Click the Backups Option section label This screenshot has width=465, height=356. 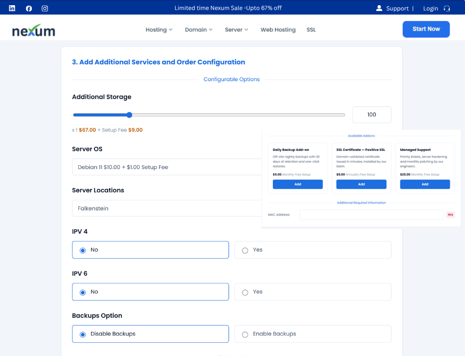[97, 316]
